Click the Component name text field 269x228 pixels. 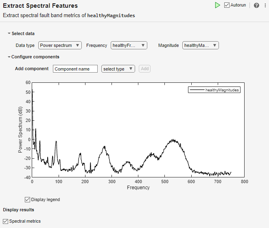(75, 69)
